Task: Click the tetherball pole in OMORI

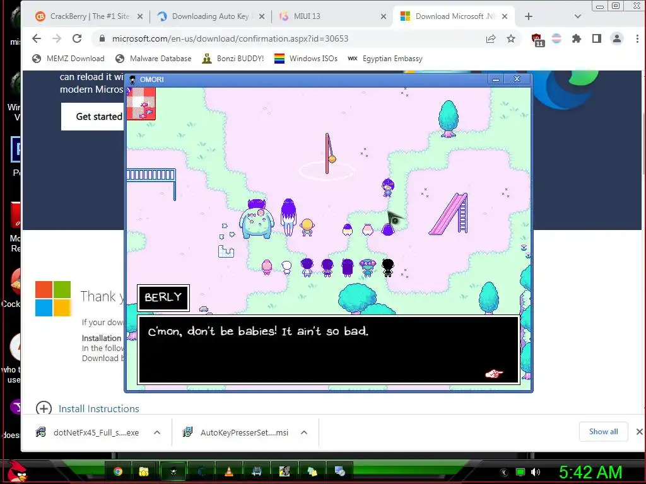Action: pyautogui.click(x=327, y=154)
